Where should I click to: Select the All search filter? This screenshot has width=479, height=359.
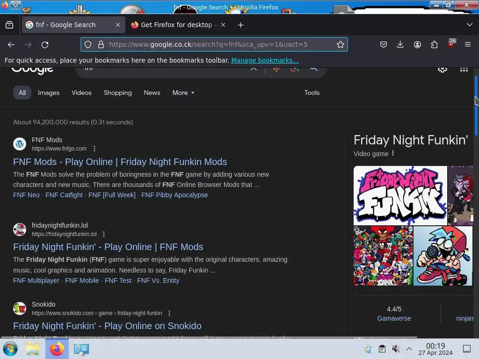pos(22,93)
